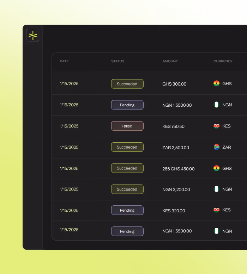Click the DATE column header
This screenshot has height=274, width=247.
(64, 61)
